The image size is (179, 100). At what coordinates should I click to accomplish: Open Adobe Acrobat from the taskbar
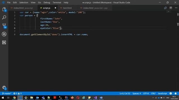click(x=55, y=97)
